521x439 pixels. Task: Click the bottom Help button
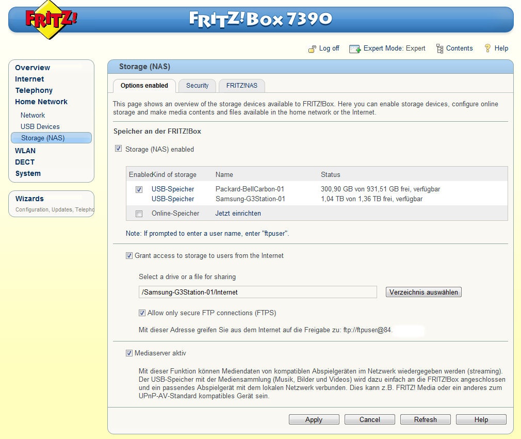tap(481, 419)
